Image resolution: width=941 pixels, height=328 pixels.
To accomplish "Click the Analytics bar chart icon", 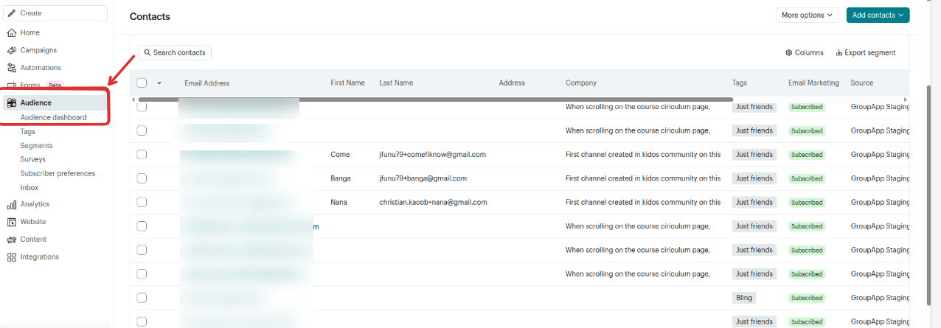I will (x=12, y=204).
